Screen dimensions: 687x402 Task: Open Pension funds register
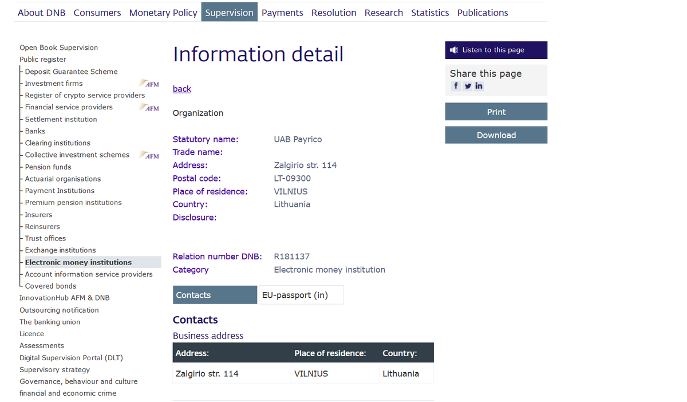pos(48,167)
